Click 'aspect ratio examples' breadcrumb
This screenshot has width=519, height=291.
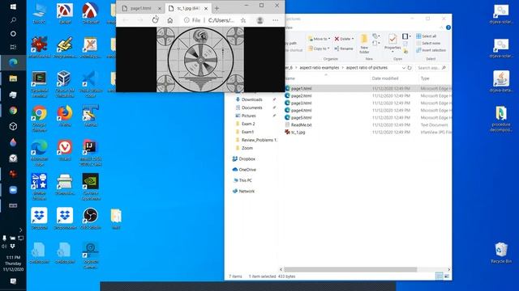(319, 68)
